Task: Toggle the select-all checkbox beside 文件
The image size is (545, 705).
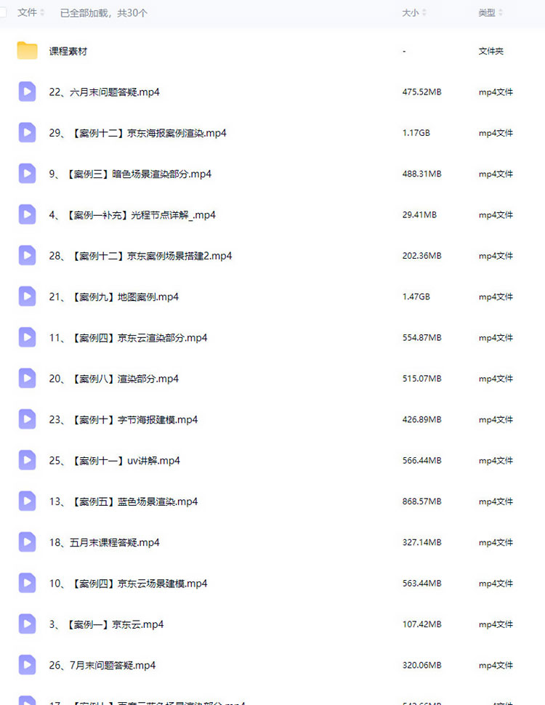Action: point(2,12)
